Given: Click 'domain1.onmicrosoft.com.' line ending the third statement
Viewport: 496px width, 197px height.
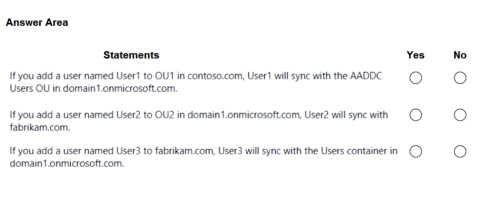Looking at the screenshot, I should pos(67,163).
